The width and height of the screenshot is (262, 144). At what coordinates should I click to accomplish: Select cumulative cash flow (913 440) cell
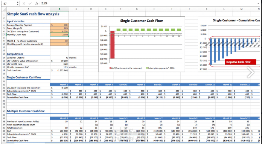pyautogui.click(x=241, y=141)
